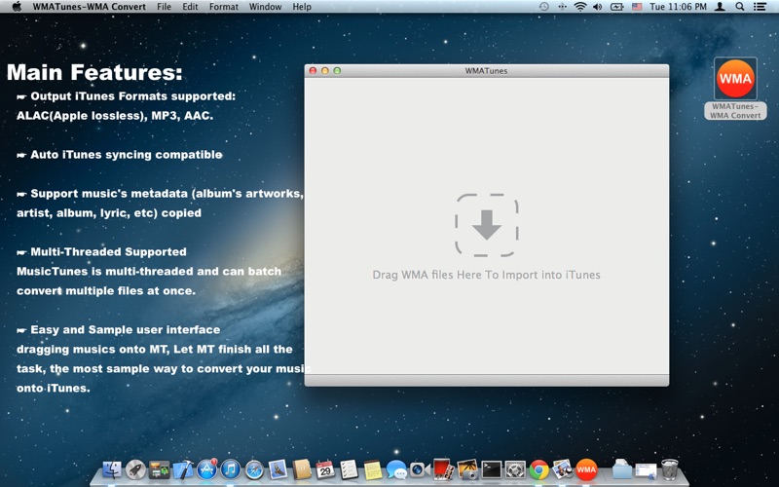Open Spotlight search magnifier
This screenshot has width=779, height=487.
(740, 7)
